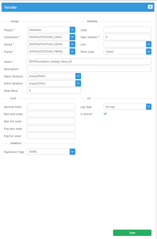
Task: Save the variable settings
Action: click(x=132, y=233)
